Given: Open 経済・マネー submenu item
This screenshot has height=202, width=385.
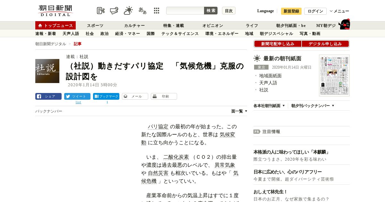Looking at the screenshot, I should click(x=127, y=34).
